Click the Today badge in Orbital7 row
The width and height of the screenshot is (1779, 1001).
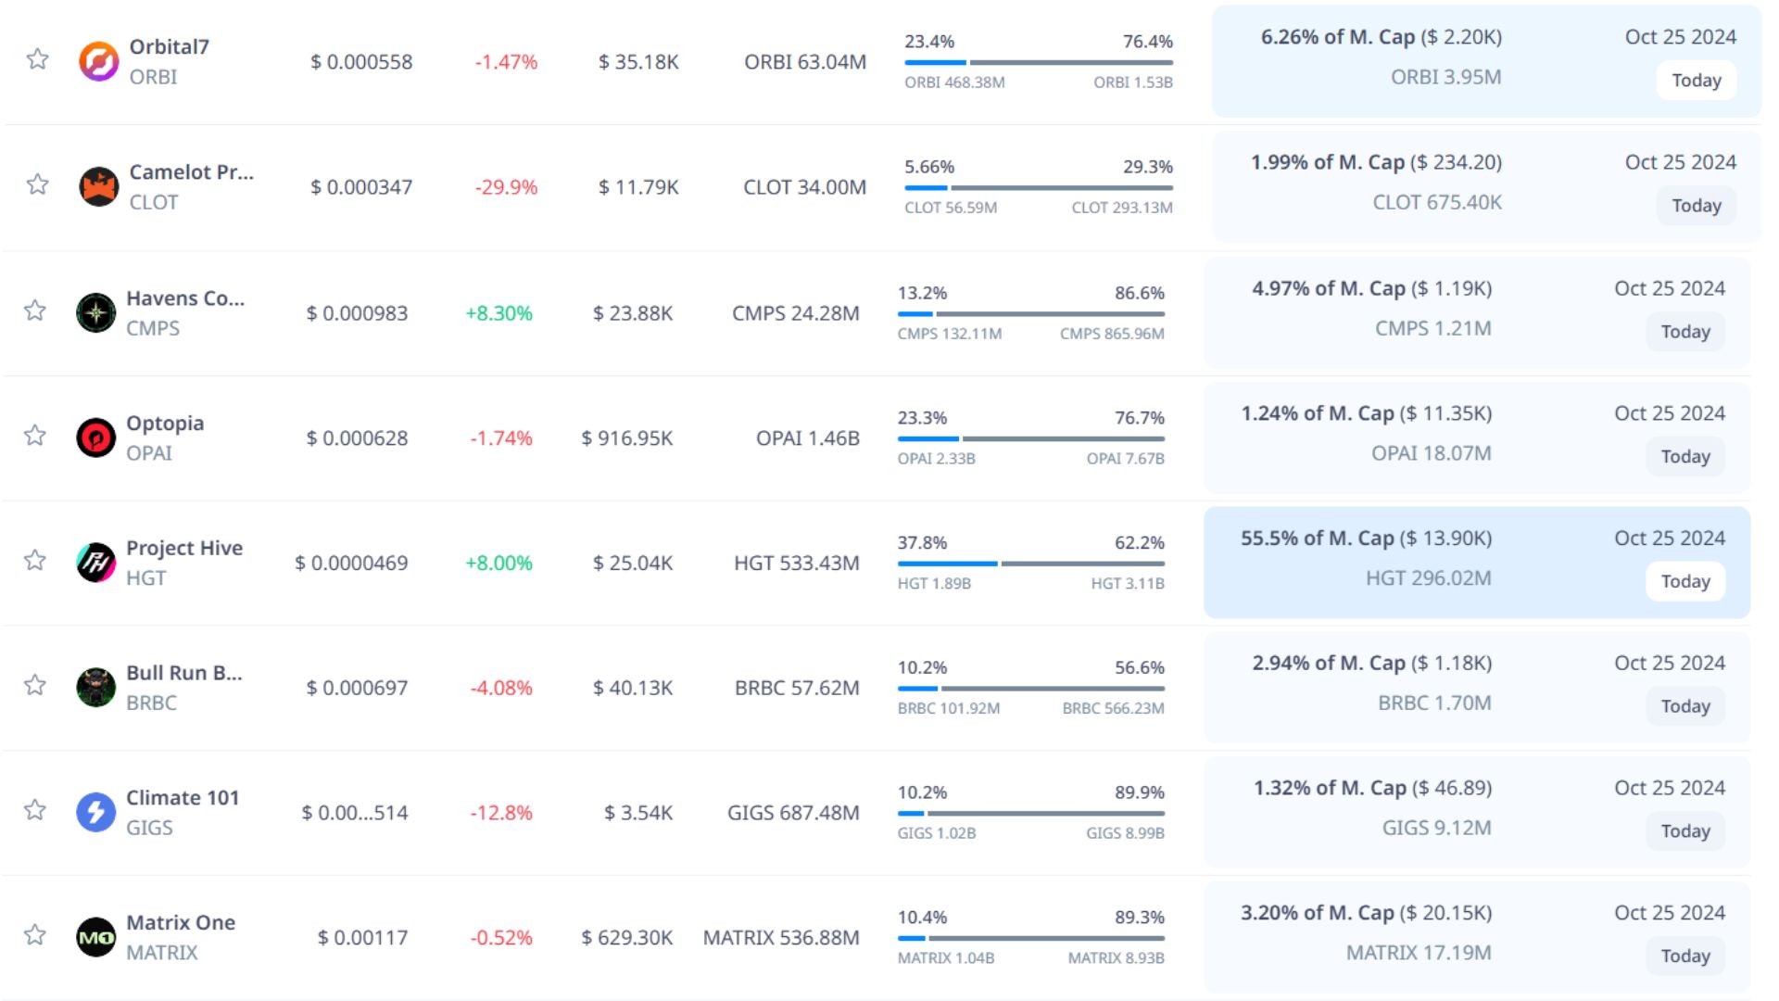point(1696,81)
